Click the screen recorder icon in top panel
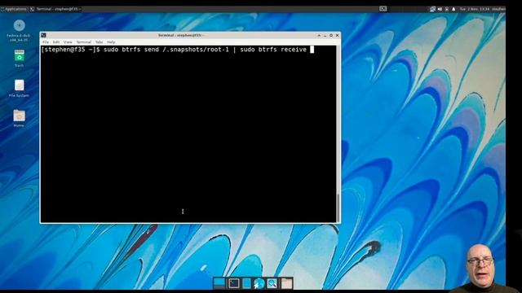Viewport: 522px width, 293px height. 383,9
